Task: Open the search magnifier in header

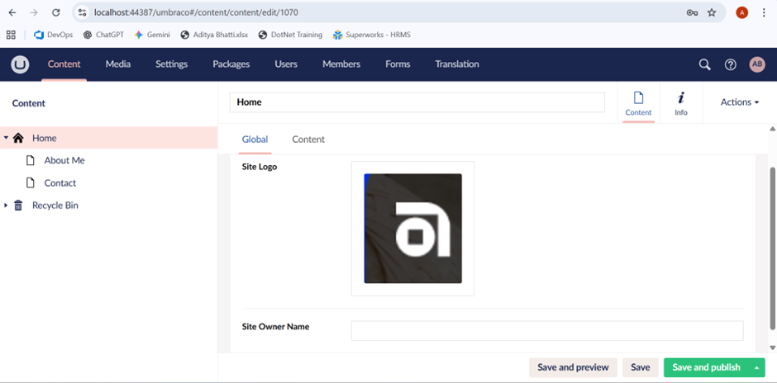Action: pos(704,64)
